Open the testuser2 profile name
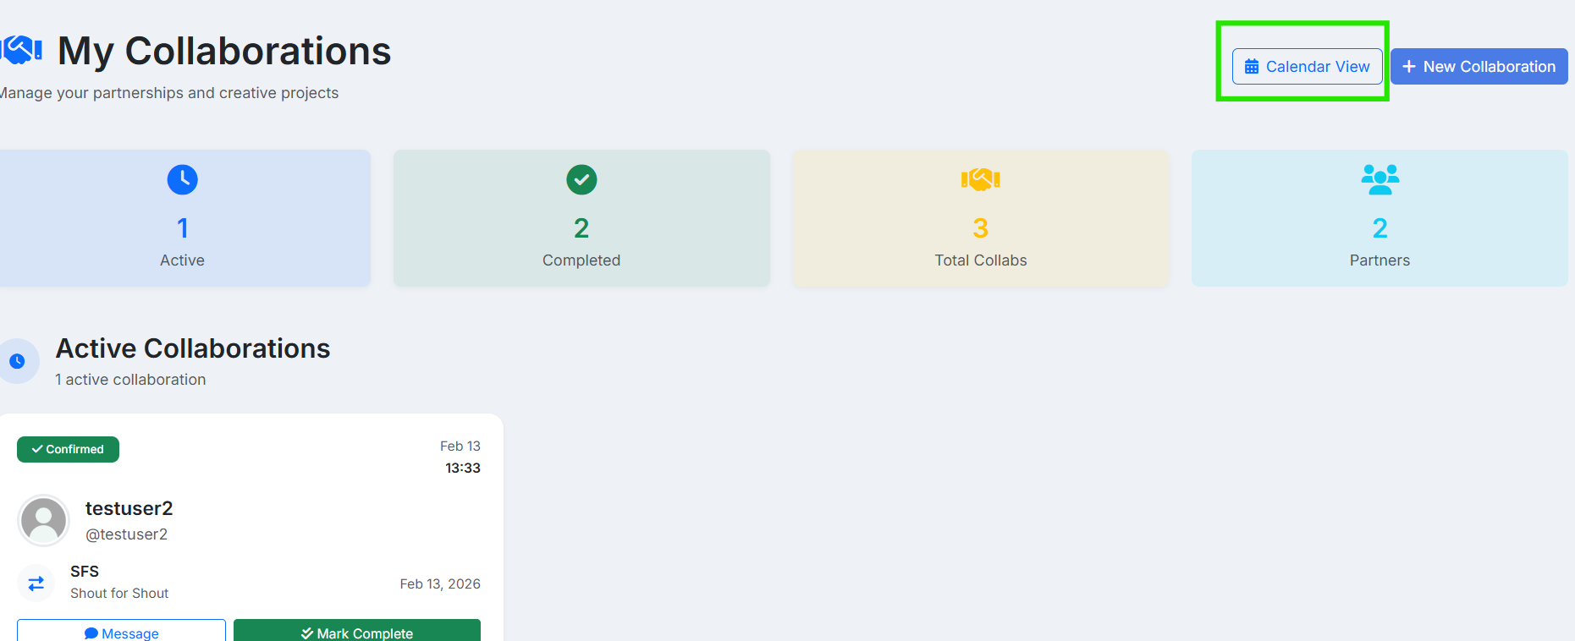The height and width of the screenshot is (641, 1575). coord(129,508)
